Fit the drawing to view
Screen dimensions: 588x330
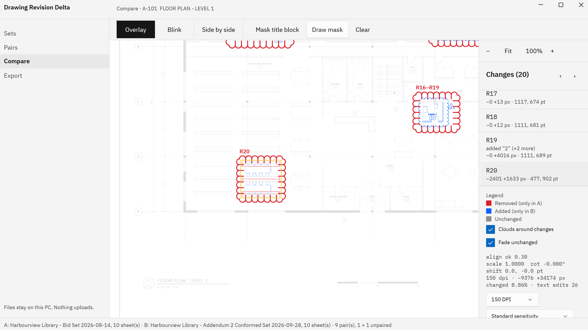tap(508, 51)
